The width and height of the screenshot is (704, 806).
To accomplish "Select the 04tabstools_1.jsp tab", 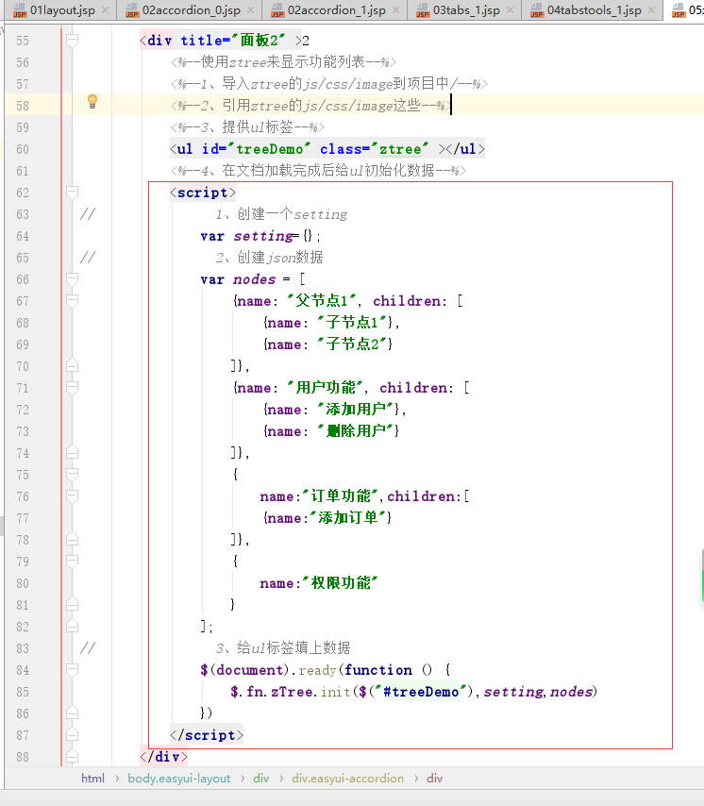I will point(594,10).
